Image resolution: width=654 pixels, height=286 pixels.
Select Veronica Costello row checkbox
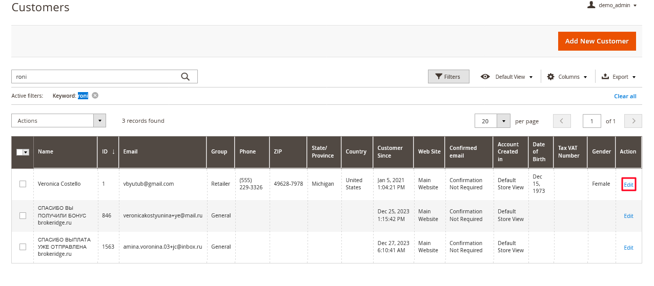pyautogui.click(x=23, y=184)
